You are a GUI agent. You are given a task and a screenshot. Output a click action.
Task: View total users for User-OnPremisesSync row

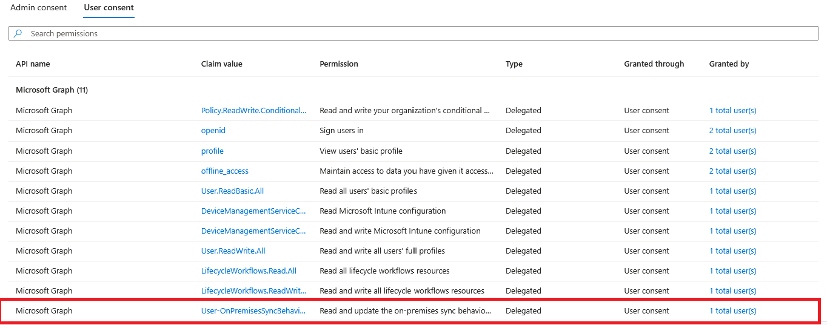(733, 311)
